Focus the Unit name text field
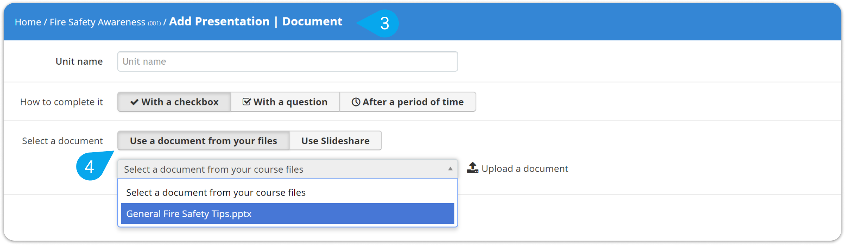This screenshot has height=245, width=845. click(x=287, y=61)
